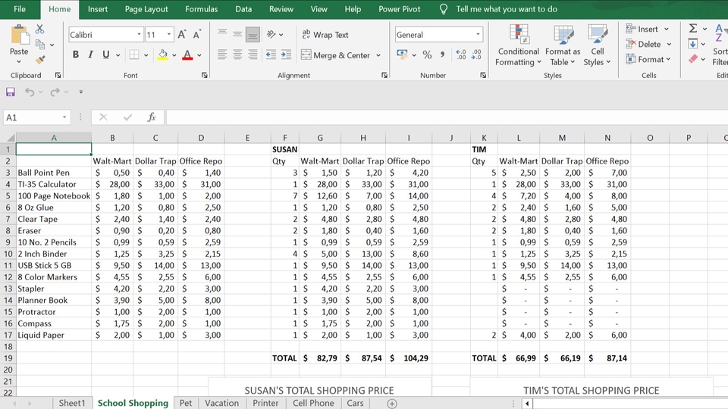This screenshot has width=728, height=409.
Task: Undo the last action
Action: point(30,92)
